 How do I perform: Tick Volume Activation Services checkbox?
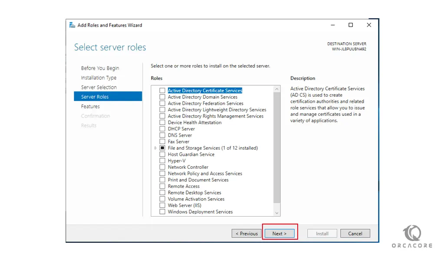[162, 199]
